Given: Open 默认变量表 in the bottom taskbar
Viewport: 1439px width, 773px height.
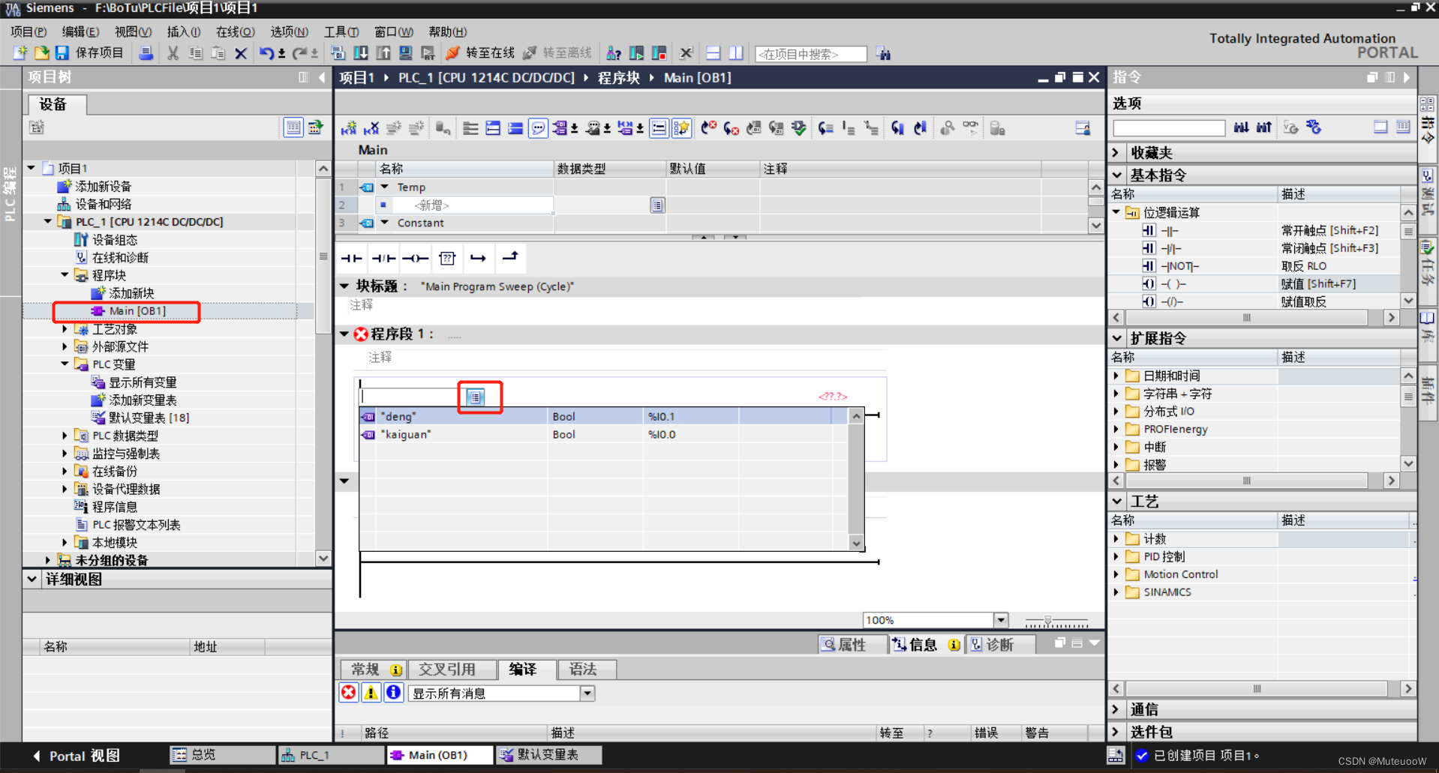Looking at the screenshot, I should 548,755.
